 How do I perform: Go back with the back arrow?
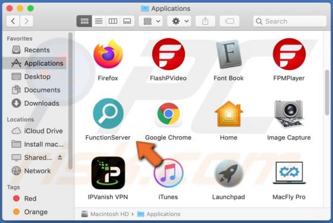coord(13,21)
